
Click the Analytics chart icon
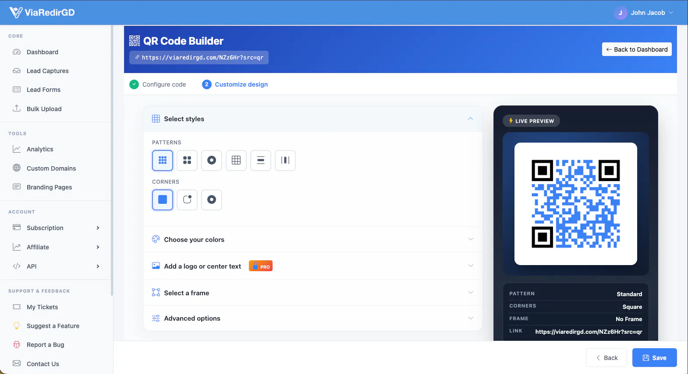click(17, 149)
